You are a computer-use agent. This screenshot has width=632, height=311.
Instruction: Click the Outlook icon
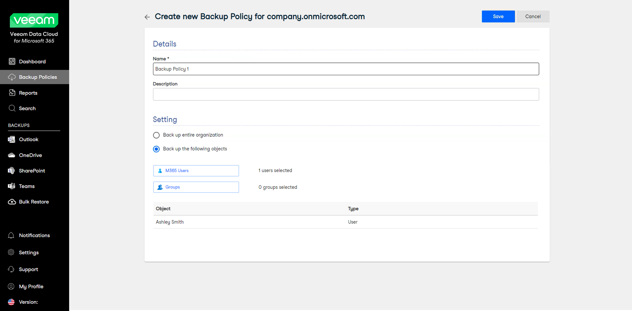tap(12, 140)
